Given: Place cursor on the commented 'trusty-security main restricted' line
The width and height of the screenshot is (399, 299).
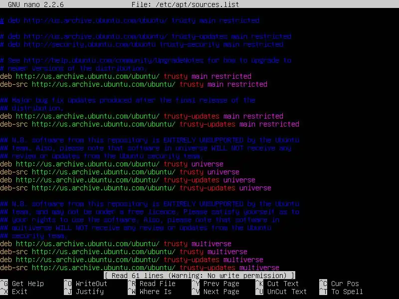Looking at the screenshot, I should point(142,44).
